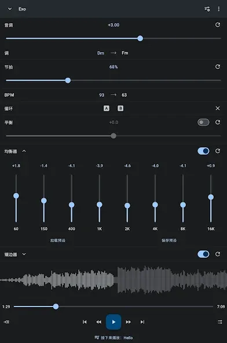Click the original BPM value 93
The width and height of the screenshot is (227, 343).
(x=101, y=95)
